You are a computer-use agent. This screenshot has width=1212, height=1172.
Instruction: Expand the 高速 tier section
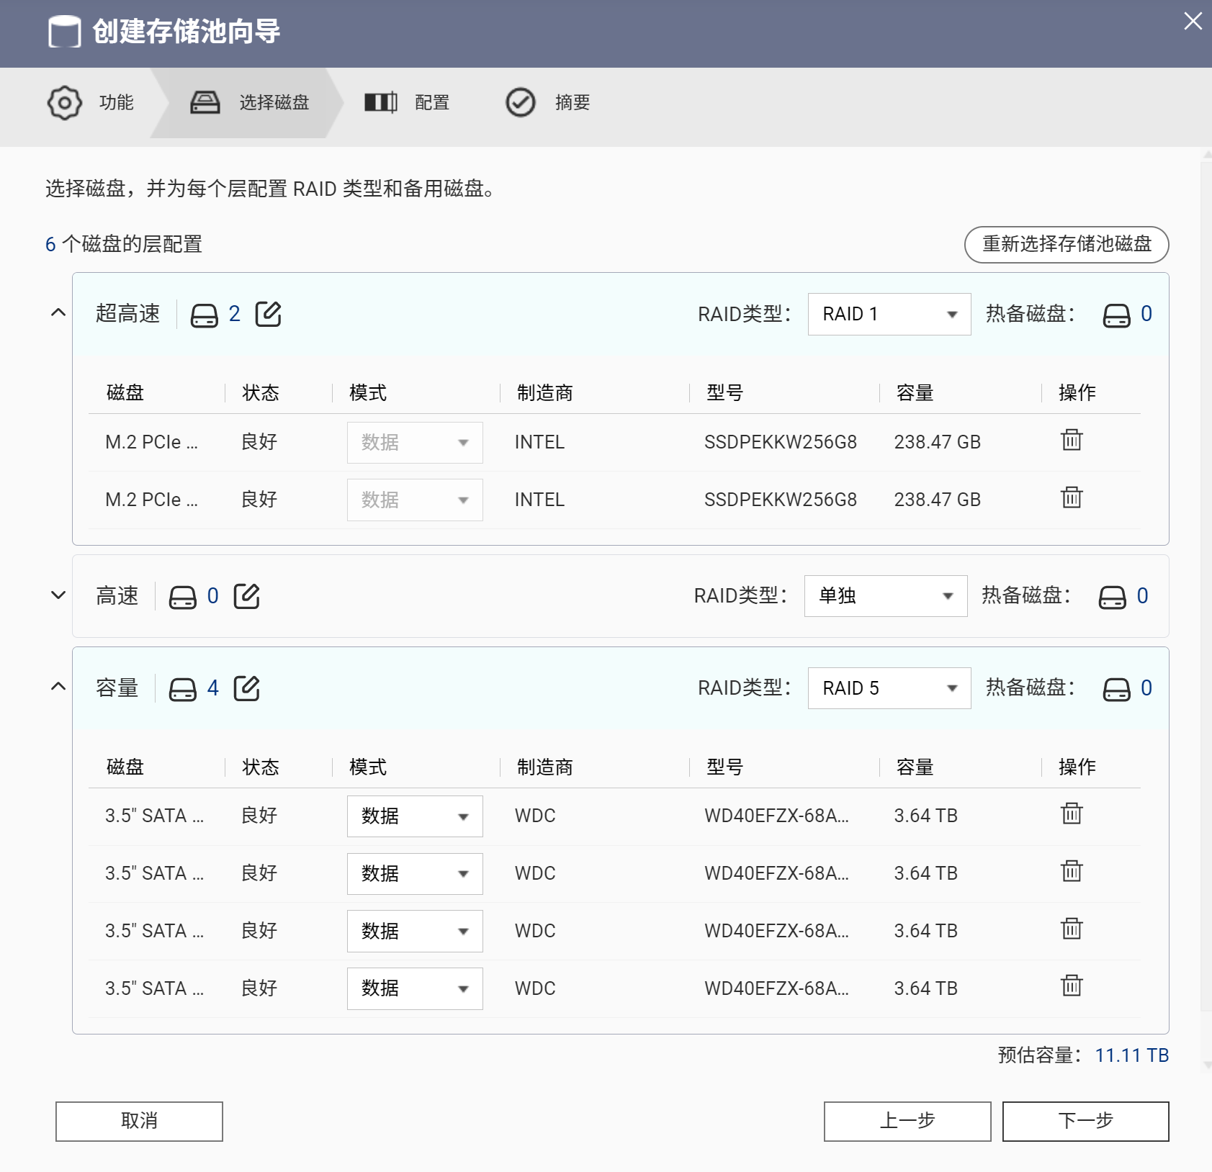(x=58, y=595)
